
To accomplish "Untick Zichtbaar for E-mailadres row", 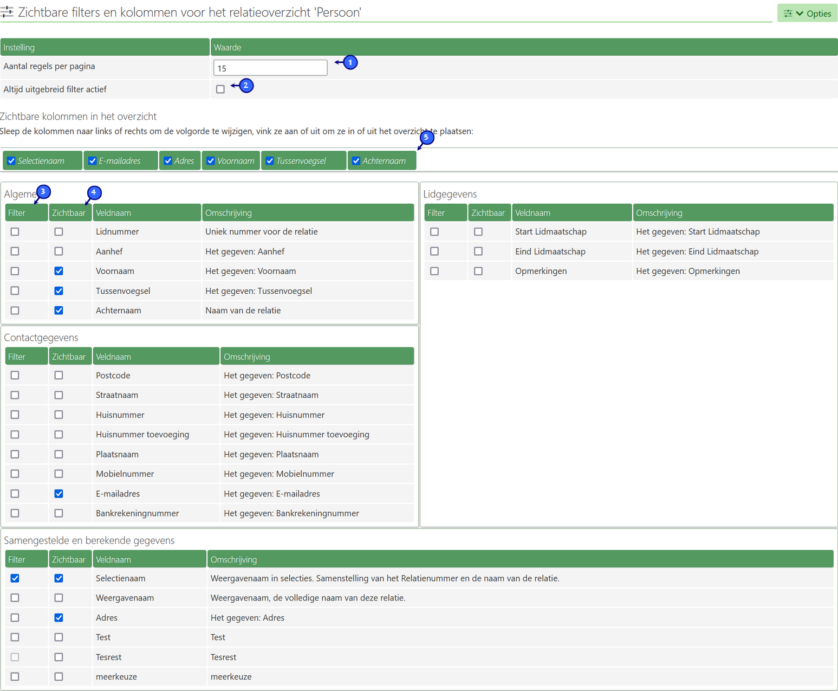I will tap(59, 494).
